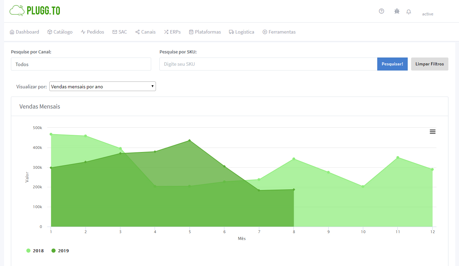This screenshot has width=459, height=266.
Task: Open the Canais menu
Action: pos(145,32)
